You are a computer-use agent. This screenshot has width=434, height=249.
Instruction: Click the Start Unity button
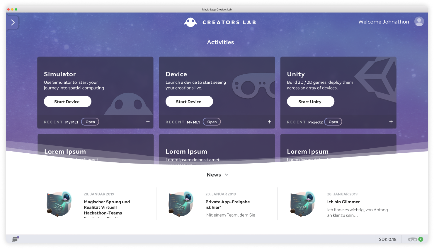(x=310, y=102)
